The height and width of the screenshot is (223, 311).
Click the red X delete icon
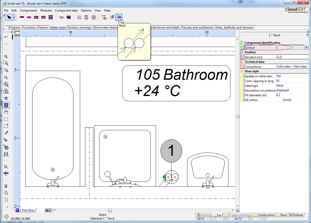pyautogui.click(x=6, y=167)
